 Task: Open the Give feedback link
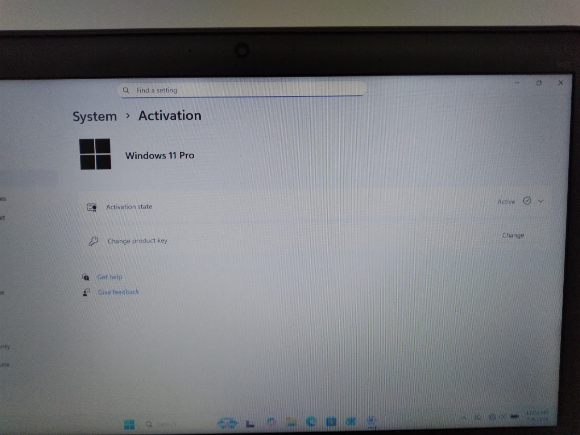(x=119, y=292)
